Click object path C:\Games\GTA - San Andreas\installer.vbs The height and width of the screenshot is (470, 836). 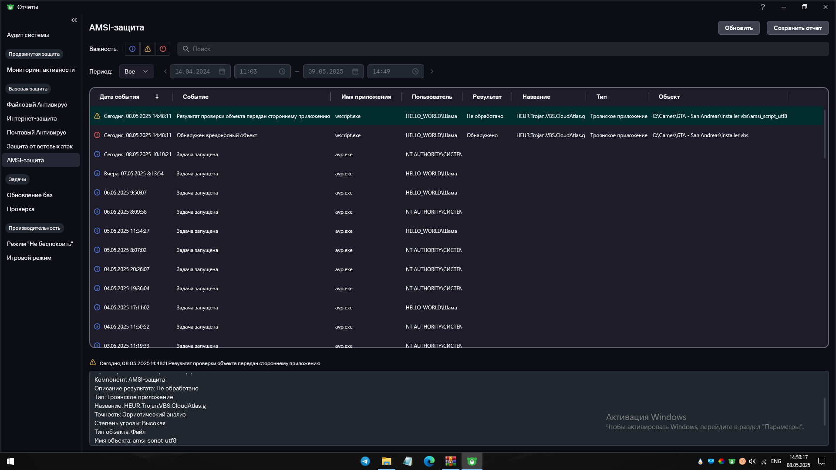click(x=700, y=135)
